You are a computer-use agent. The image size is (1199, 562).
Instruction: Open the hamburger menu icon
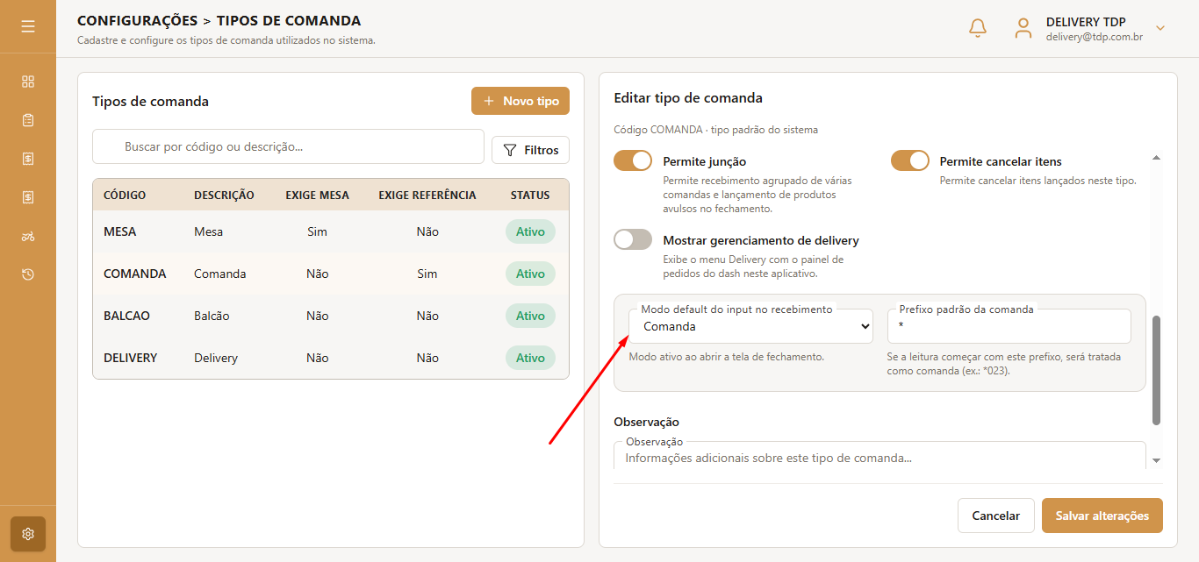(28, 26)
